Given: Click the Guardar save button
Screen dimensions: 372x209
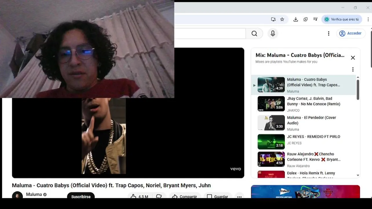Looking at the screenshot, I should (x=218, y=196).
